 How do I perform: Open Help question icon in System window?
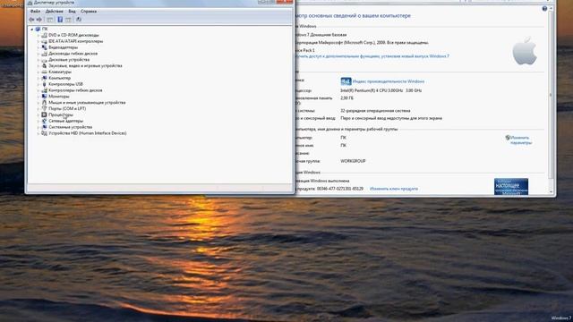tap(544, 9)
